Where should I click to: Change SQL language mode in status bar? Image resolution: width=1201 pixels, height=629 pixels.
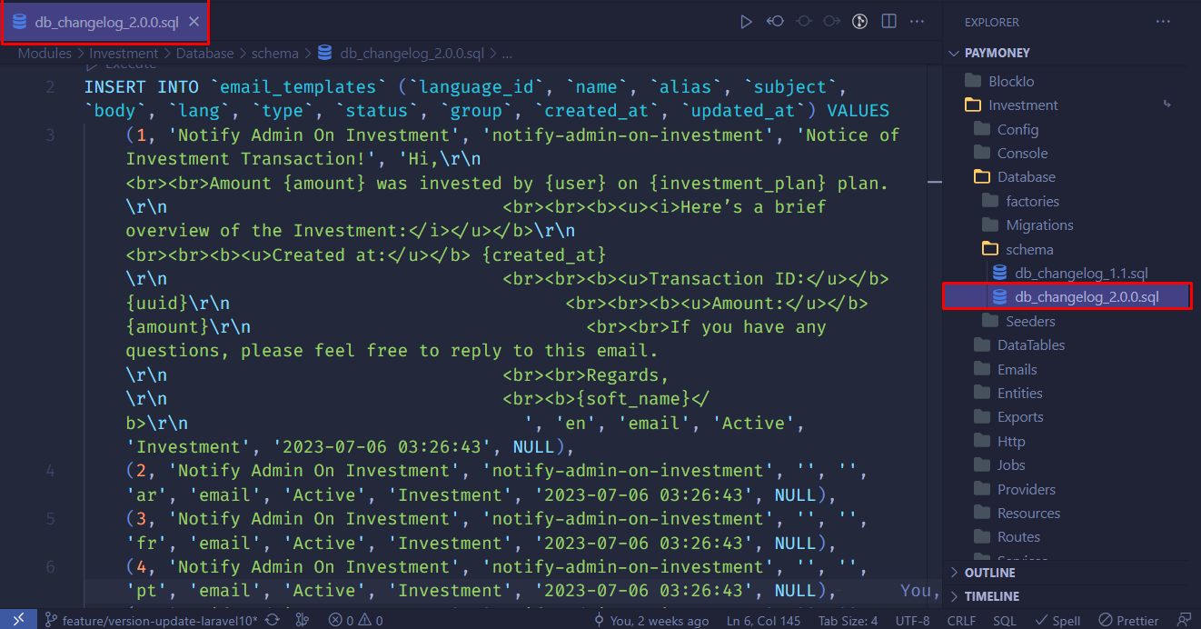pos(1004,620)
